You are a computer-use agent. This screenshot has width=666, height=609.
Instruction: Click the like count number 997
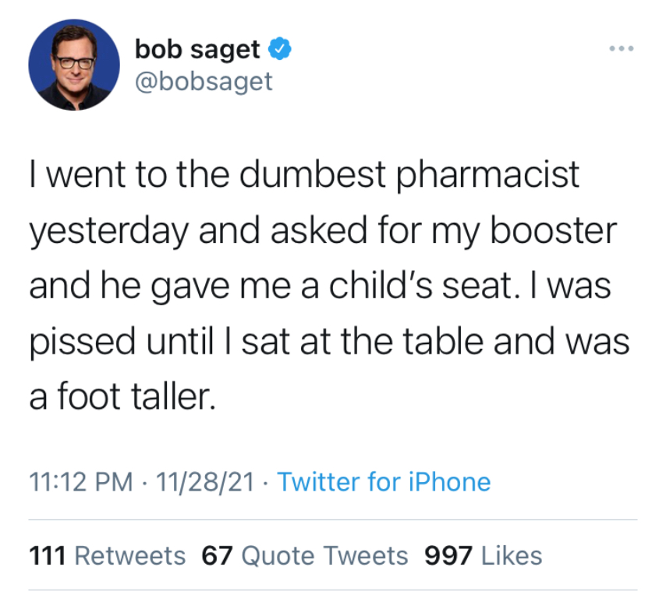coord(448,556)
